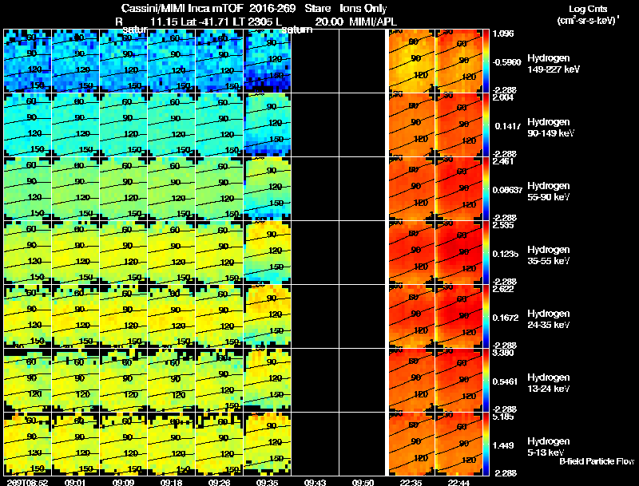The width and height of the screenshot is (639, 486).
Task: Click the '0.5461' colorbar midpoint value
Action: tap(506, 381)
